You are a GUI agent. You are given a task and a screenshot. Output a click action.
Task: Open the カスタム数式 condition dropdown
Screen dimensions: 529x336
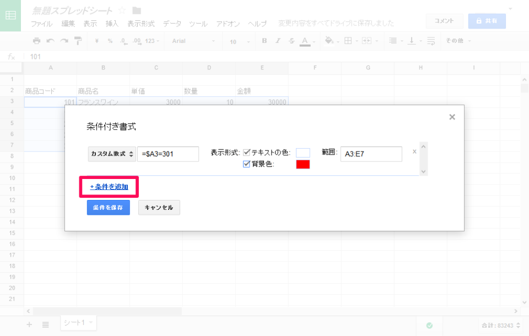(x=112, y=154)
